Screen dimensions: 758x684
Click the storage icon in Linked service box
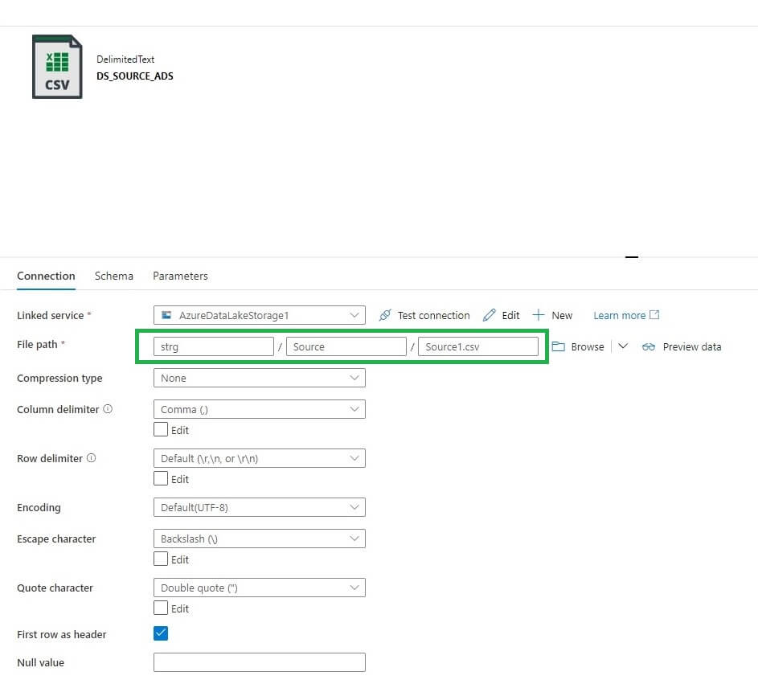coord(166,315)
